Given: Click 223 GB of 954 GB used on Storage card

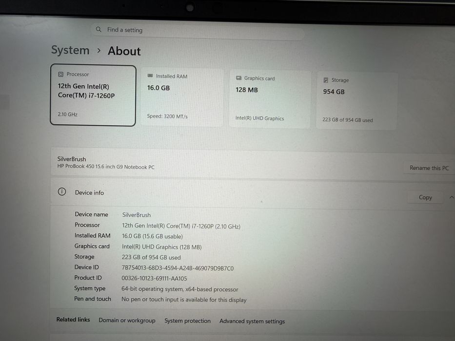Looking at the screenshot, I should (x=347, y=120).
